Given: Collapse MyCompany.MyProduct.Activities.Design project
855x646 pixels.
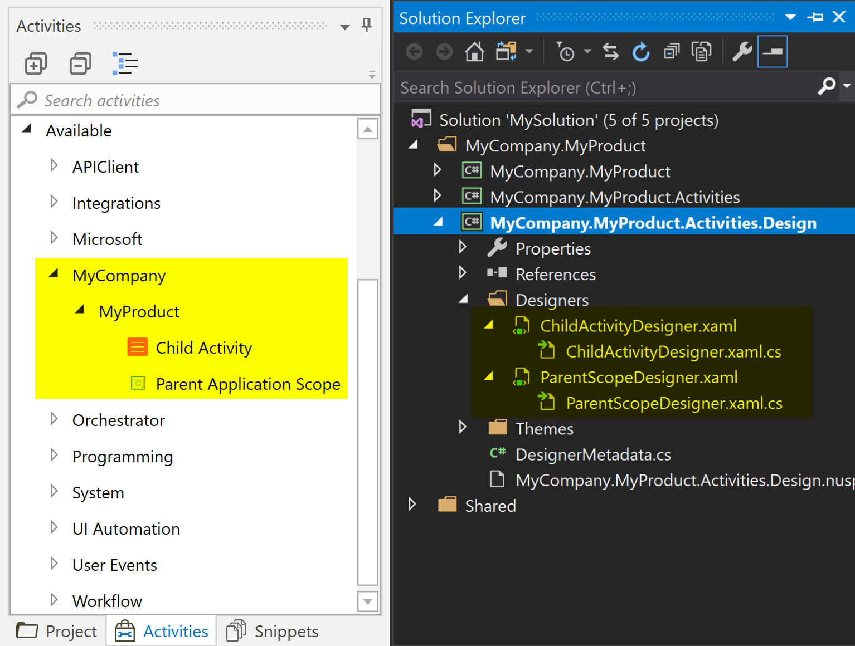Looking at the screenshot, I should point(439,221).
